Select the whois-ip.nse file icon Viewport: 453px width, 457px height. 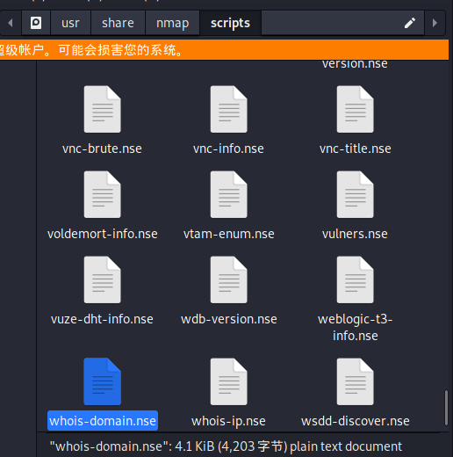click(x=228, y=381)
